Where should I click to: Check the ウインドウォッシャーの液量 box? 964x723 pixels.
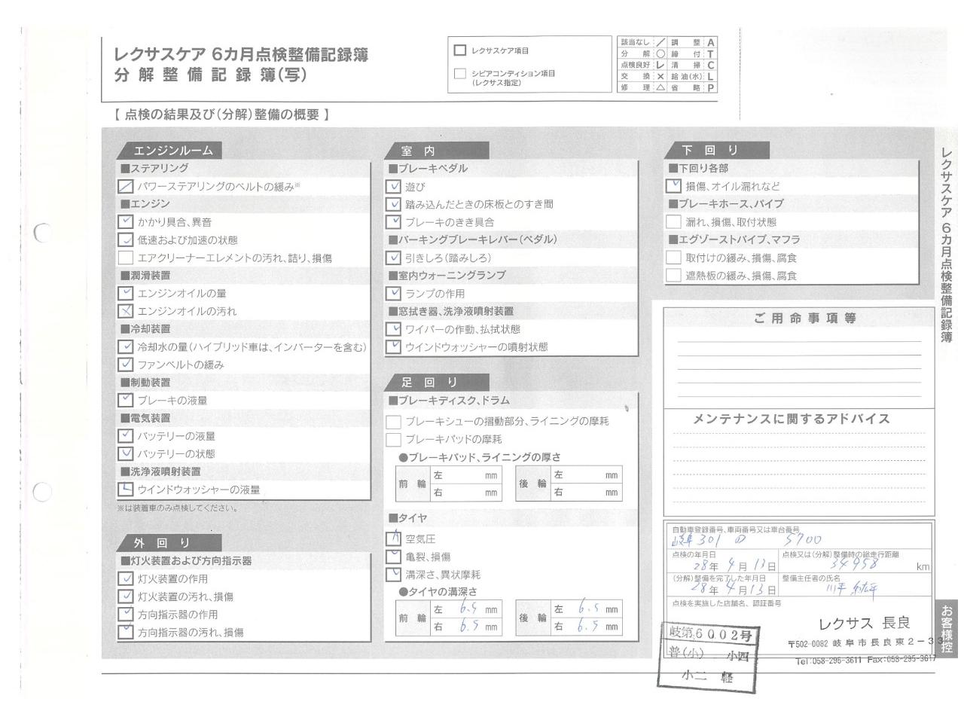pos(126,490)
